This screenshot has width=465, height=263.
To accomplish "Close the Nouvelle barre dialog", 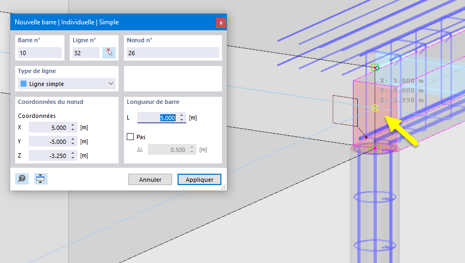I will pos(221,23).
